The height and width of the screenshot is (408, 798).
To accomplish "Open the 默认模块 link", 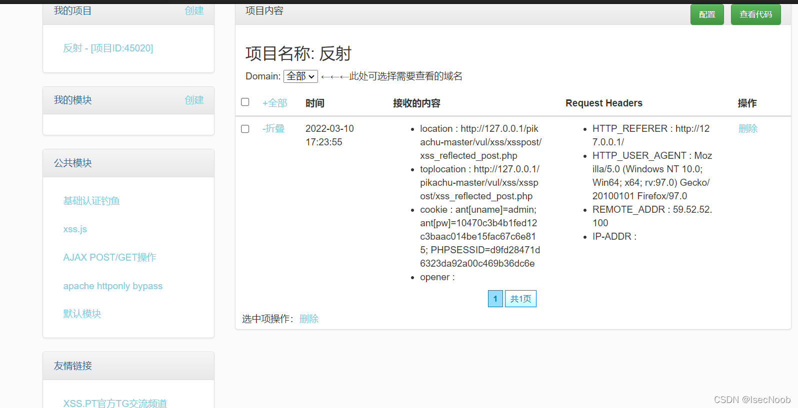I will pos(82,314).
